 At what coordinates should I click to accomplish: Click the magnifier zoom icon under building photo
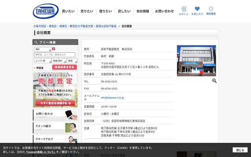tap(214, 81)
